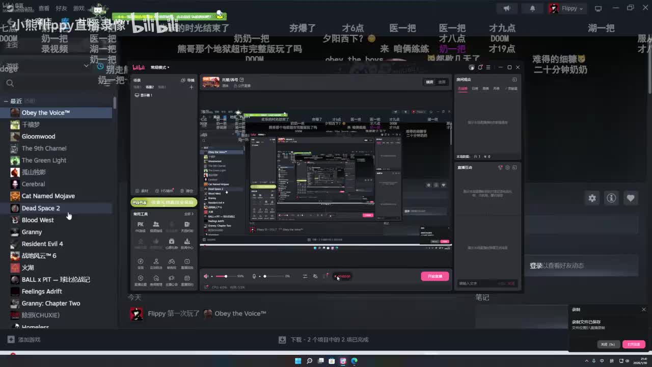Select 孤山独影 in the game list
The width and height of the screenshot is (652, 367).
coord(56,172)
